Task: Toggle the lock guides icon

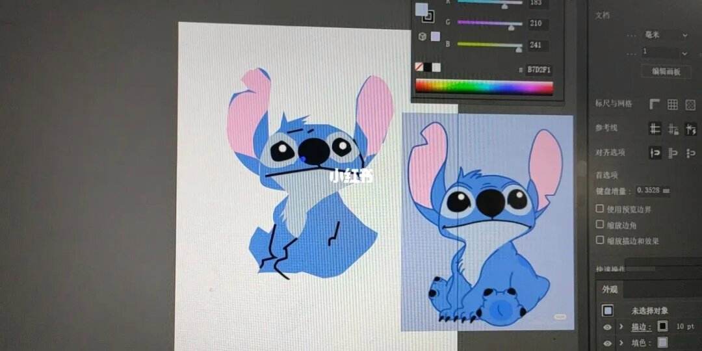Action: click(673, 129)
